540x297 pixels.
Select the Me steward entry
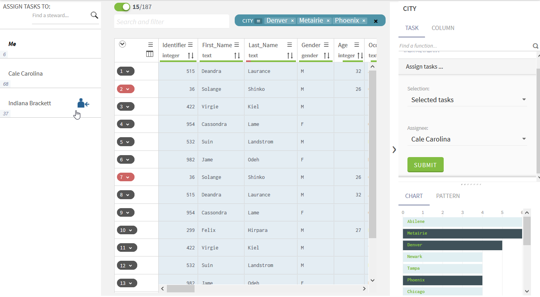point(50,44)
